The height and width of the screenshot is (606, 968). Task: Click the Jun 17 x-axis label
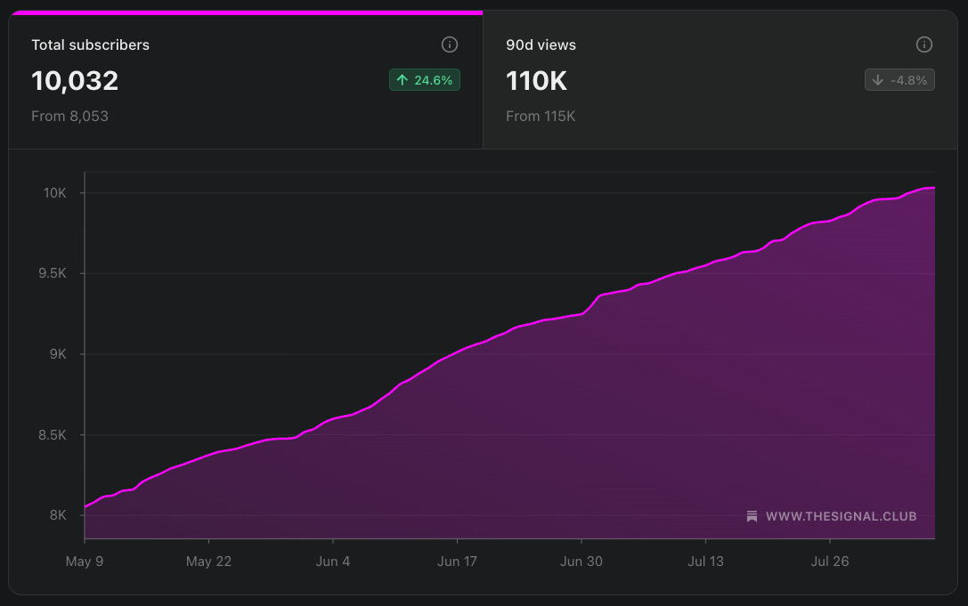coord(457,562)
